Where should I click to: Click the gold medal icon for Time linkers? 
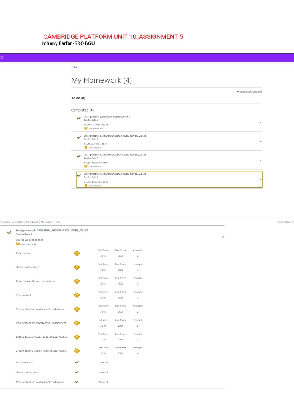pyautogui.click(x=77, y=253)
